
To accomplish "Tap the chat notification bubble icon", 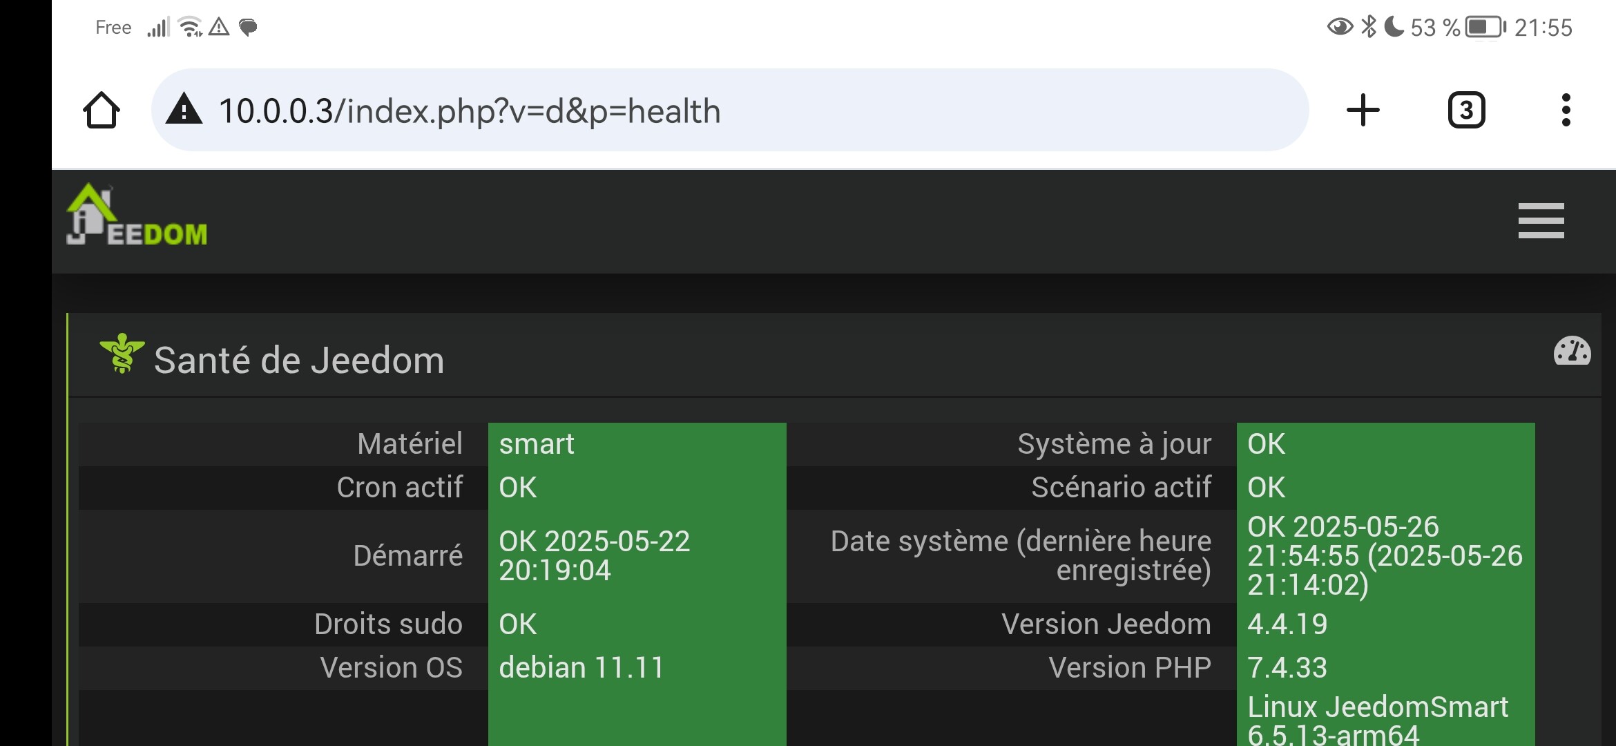I will click(248, 28).
